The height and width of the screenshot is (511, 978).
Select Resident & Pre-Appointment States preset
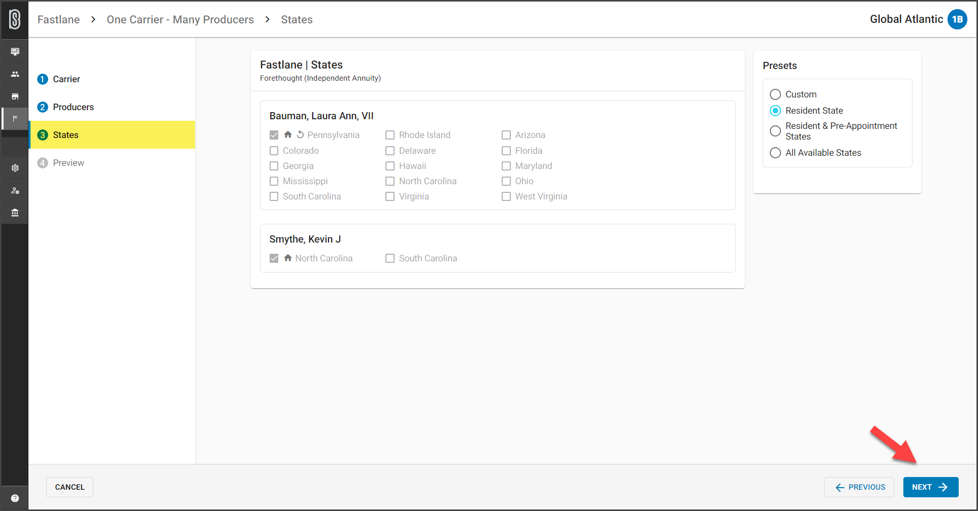coord(775,131)
